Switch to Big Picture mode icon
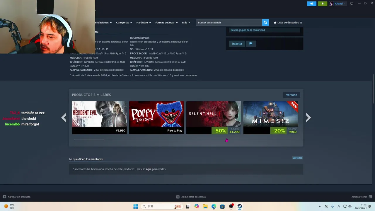Image resolution: width=375 pixels, height=211 pixels. tap(352, 4)
